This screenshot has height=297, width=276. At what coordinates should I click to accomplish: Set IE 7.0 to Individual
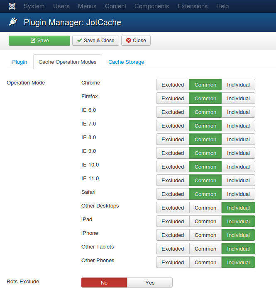pos(238,126)
